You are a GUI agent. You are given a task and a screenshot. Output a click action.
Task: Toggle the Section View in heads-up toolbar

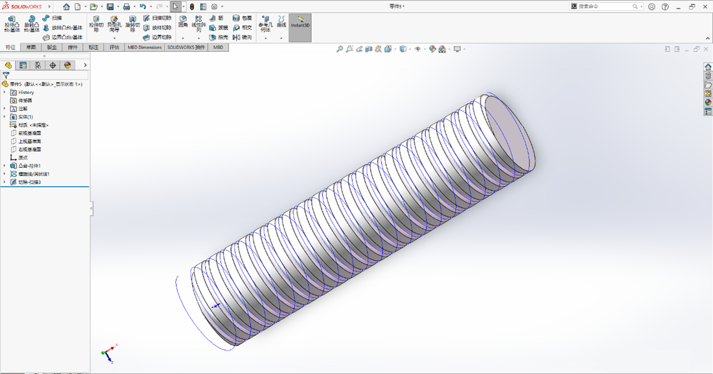coord(367,49)
